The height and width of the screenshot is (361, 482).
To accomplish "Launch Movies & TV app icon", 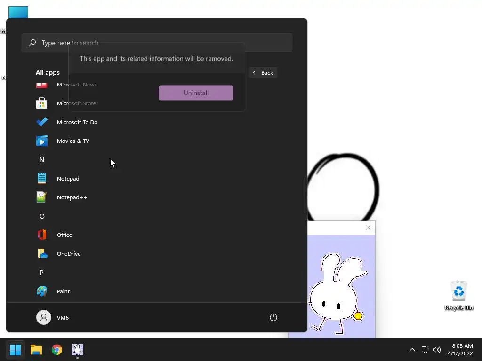I will [42, 141].
